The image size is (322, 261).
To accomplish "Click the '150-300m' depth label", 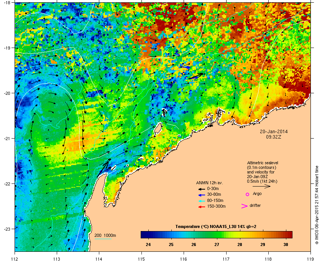I will (x=216, y=206).
